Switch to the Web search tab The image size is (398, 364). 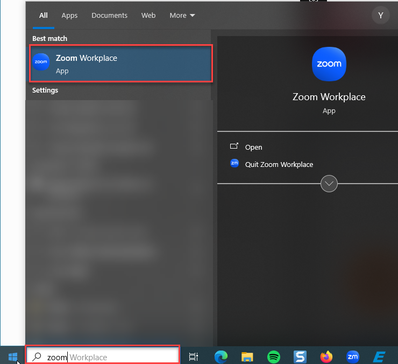pos(148,16)
